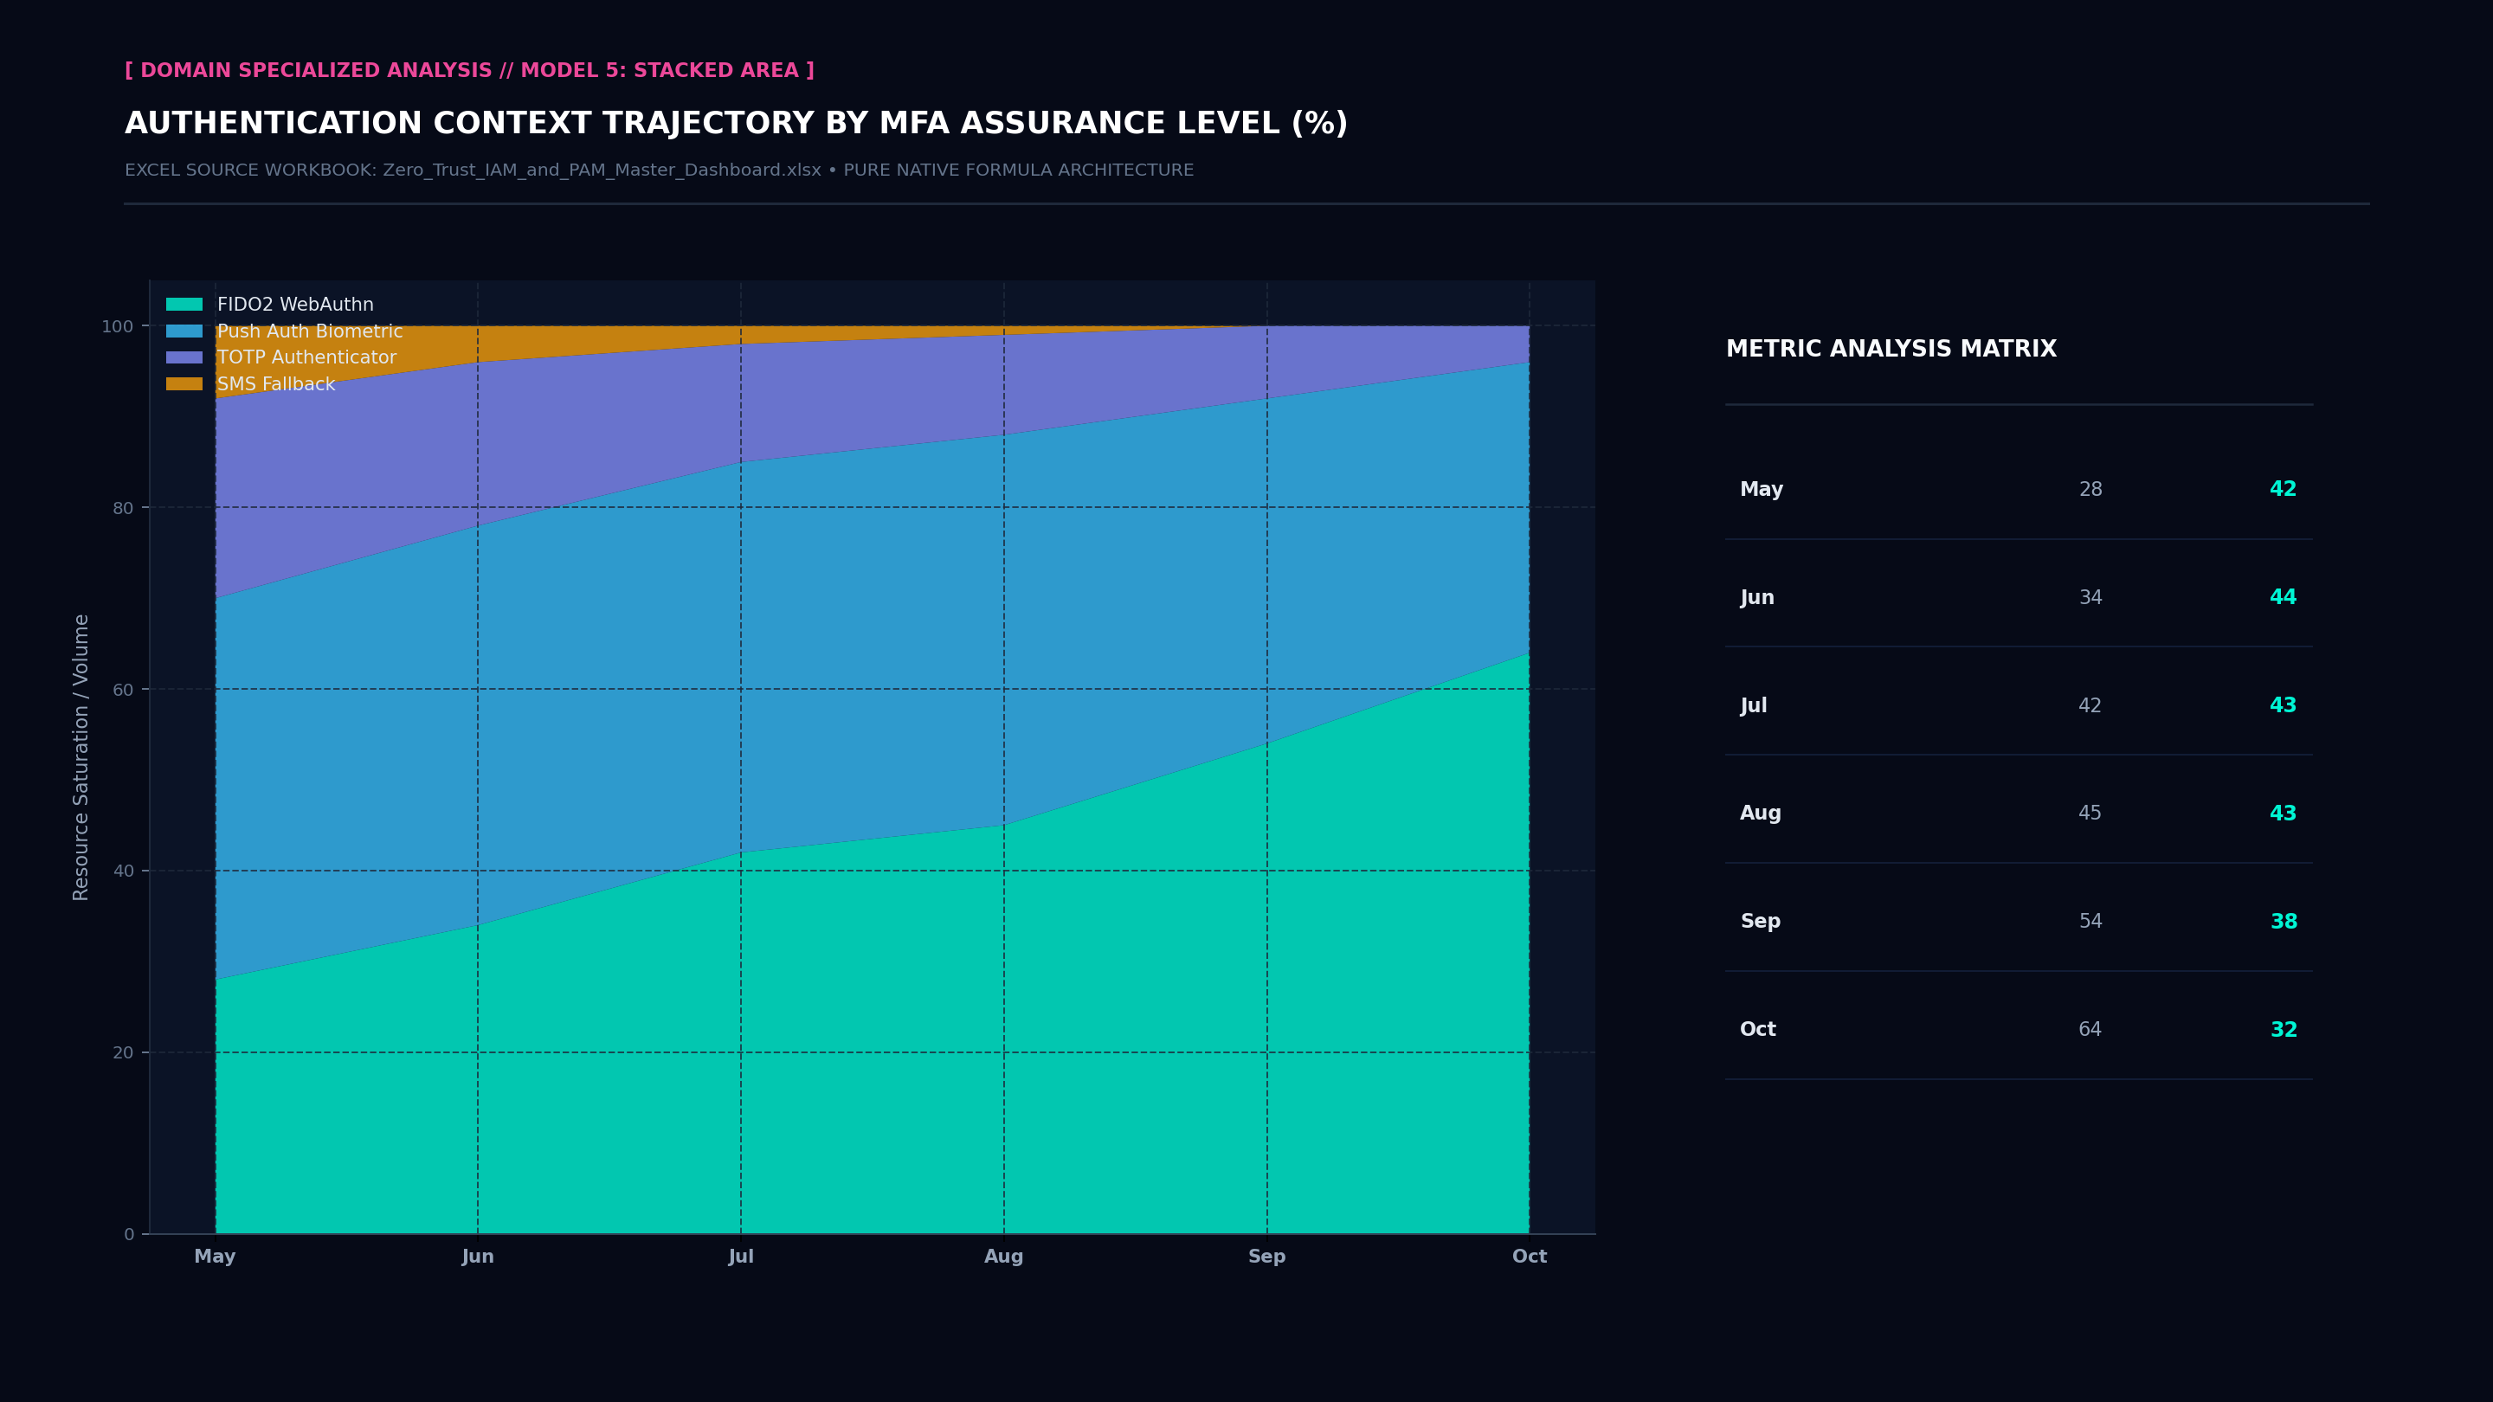Click highlighted 43 in the Jul row
This screenshot has width=2493, height=1402.
tap(2283, 705)
